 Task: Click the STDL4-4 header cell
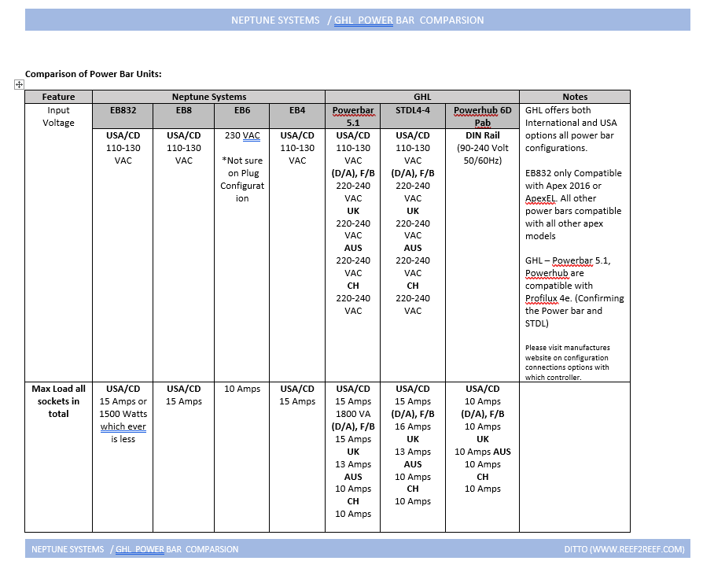point(413,116)
